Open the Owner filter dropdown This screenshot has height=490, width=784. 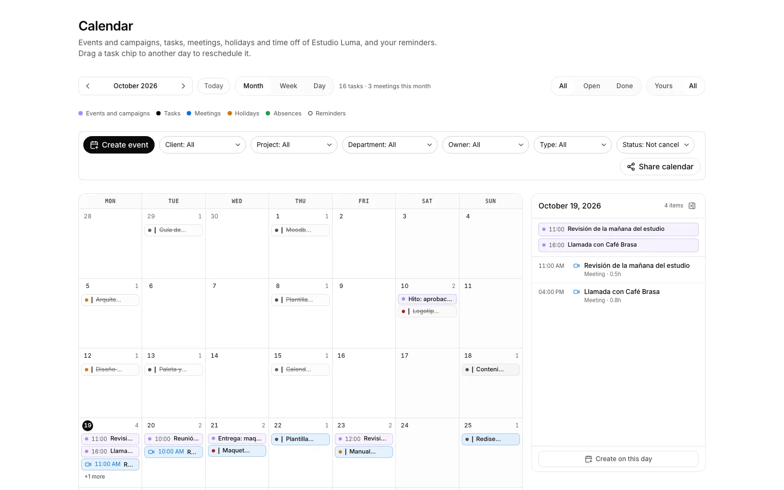(486, 145)
